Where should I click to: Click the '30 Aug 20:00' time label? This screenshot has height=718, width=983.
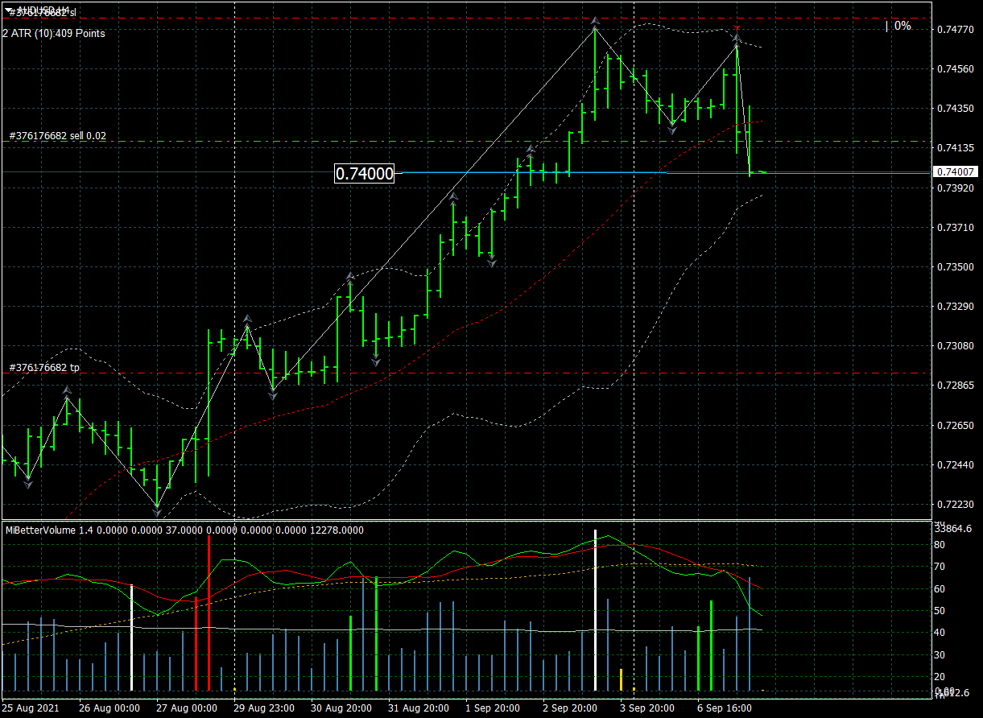tap(341, 708)
